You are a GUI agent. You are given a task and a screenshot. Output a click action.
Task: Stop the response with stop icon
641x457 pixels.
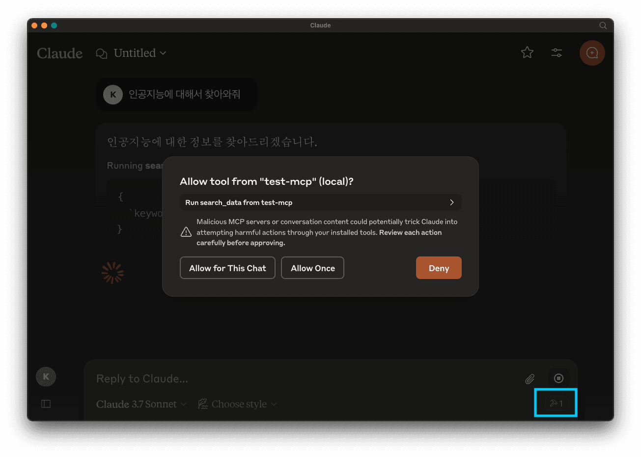(558, 378)
